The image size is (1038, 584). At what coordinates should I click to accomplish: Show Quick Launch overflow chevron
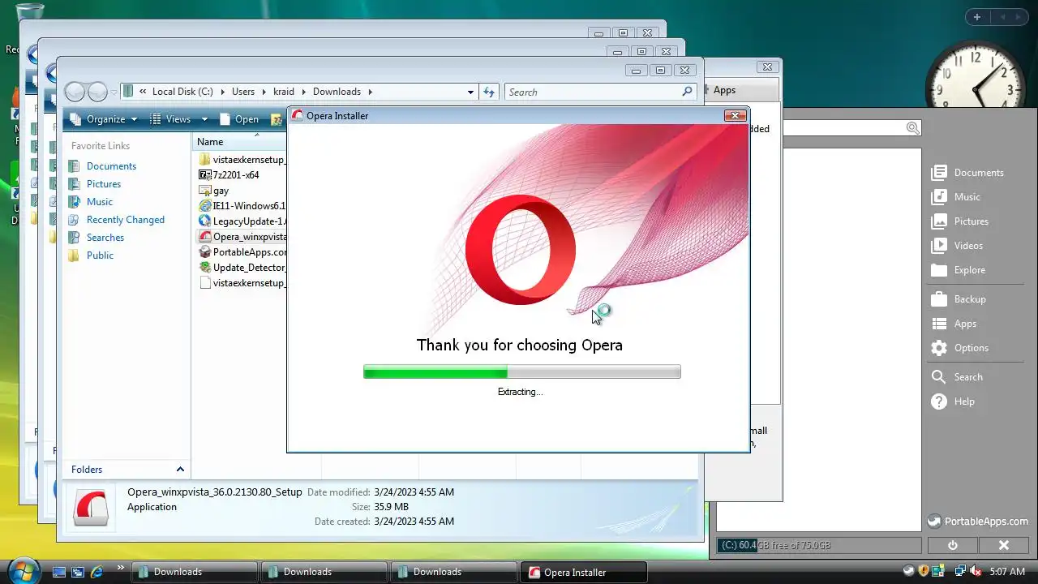pyautogui.click(x=121, y=568)
